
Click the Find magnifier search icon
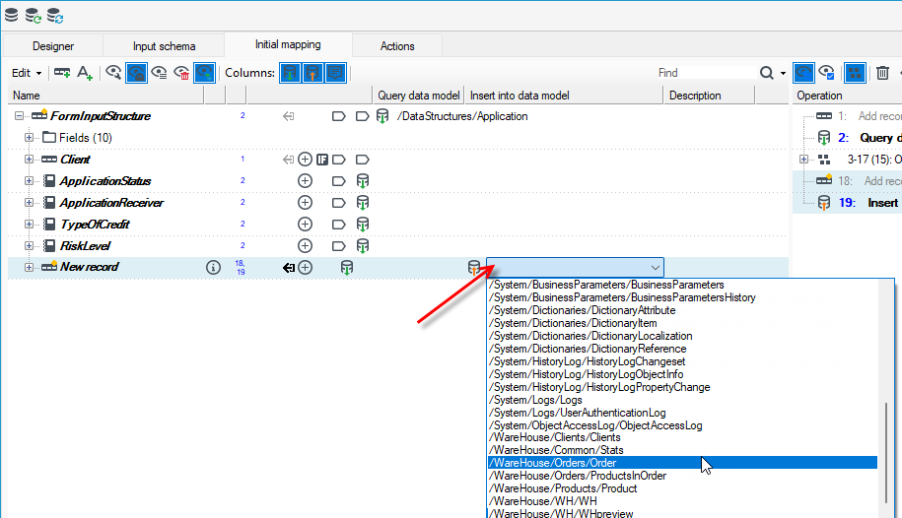(766, 73)
